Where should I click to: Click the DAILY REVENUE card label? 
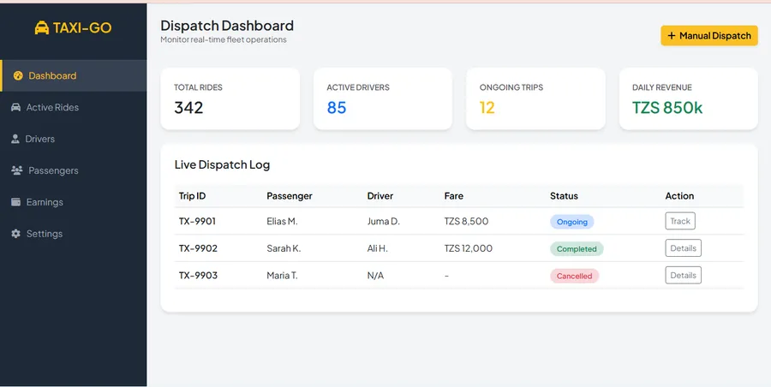click(662, 87)
